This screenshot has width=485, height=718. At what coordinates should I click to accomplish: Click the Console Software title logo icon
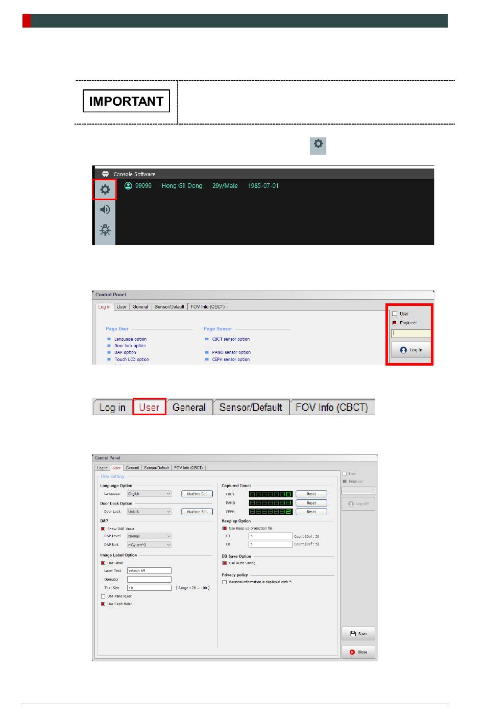coord(105,174)
